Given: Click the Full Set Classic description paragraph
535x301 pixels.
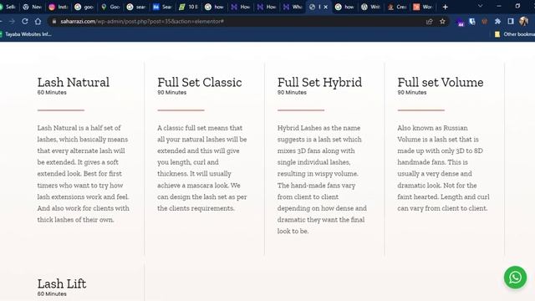Looking at the screenshot, I should 202,168.
